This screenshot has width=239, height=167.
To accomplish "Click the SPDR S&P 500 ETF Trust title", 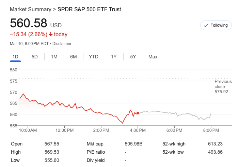I will pyautogui.click(x=89, y=9).
